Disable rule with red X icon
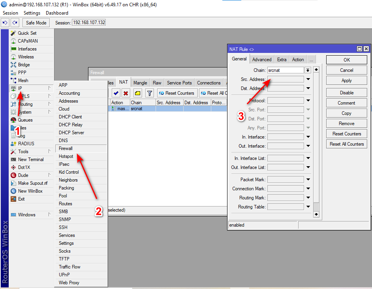This screenshot has width=372, height=289. tap(126, 93)
